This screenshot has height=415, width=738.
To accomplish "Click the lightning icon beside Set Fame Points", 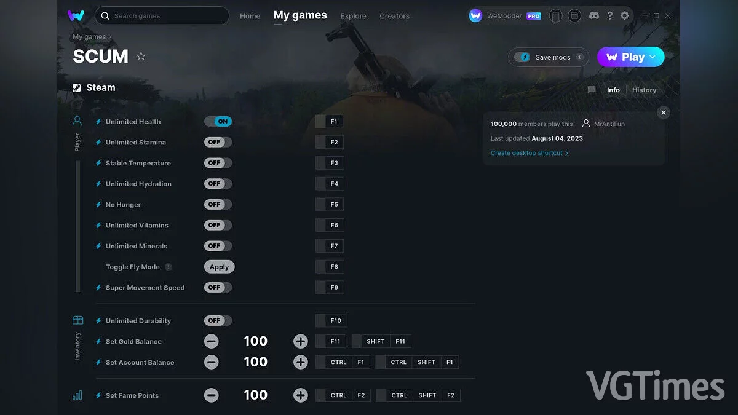I will (98, 395).
